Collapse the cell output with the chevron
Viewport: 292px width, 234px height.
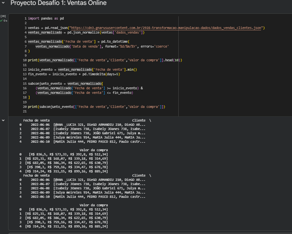click(x=4, y=120)
